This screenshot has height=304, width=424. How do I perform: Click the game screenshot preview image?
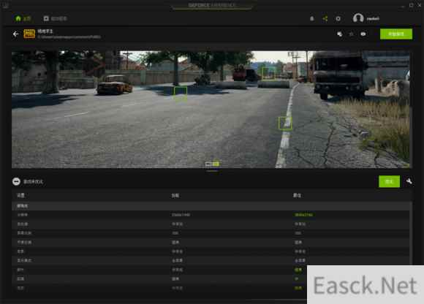coord(211,109)
